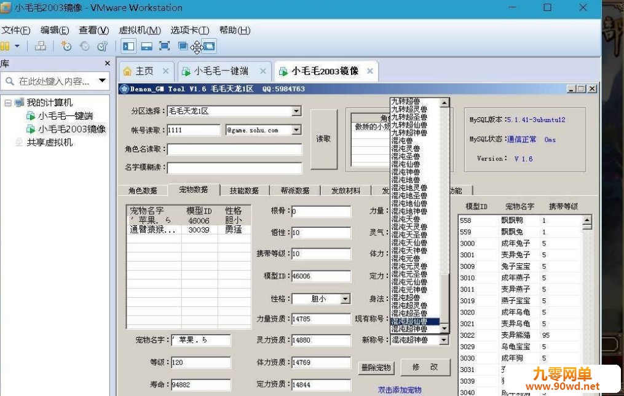
Task: Click the 宠物名字 input field
Action: 200,340
